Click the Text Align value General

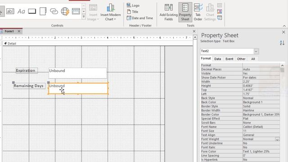click(x=261, y=135)
